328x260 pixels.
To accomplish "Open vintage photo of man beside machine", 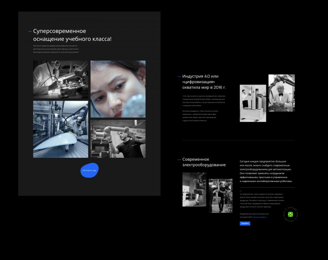I will pyautogui.click(x=253, y=103).
